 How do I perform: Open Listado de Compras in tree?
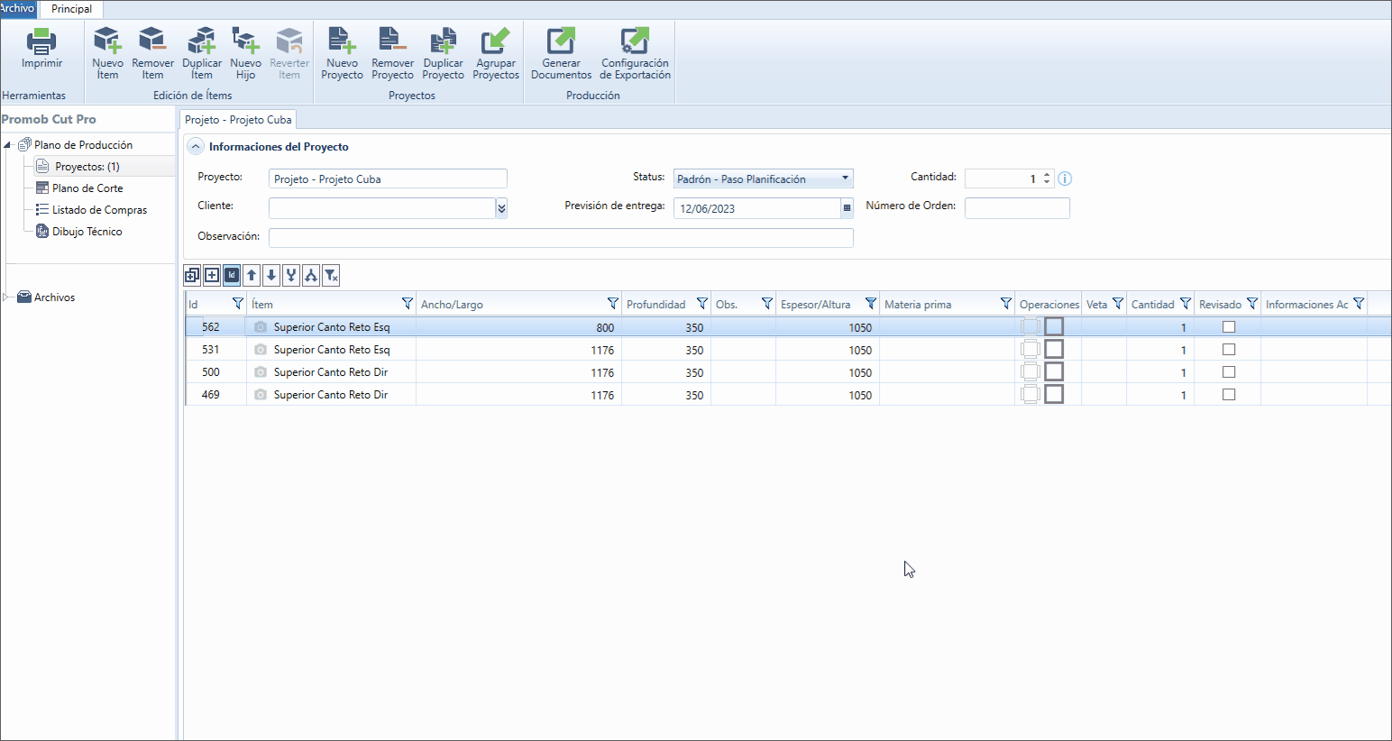(x=99, y=210)
